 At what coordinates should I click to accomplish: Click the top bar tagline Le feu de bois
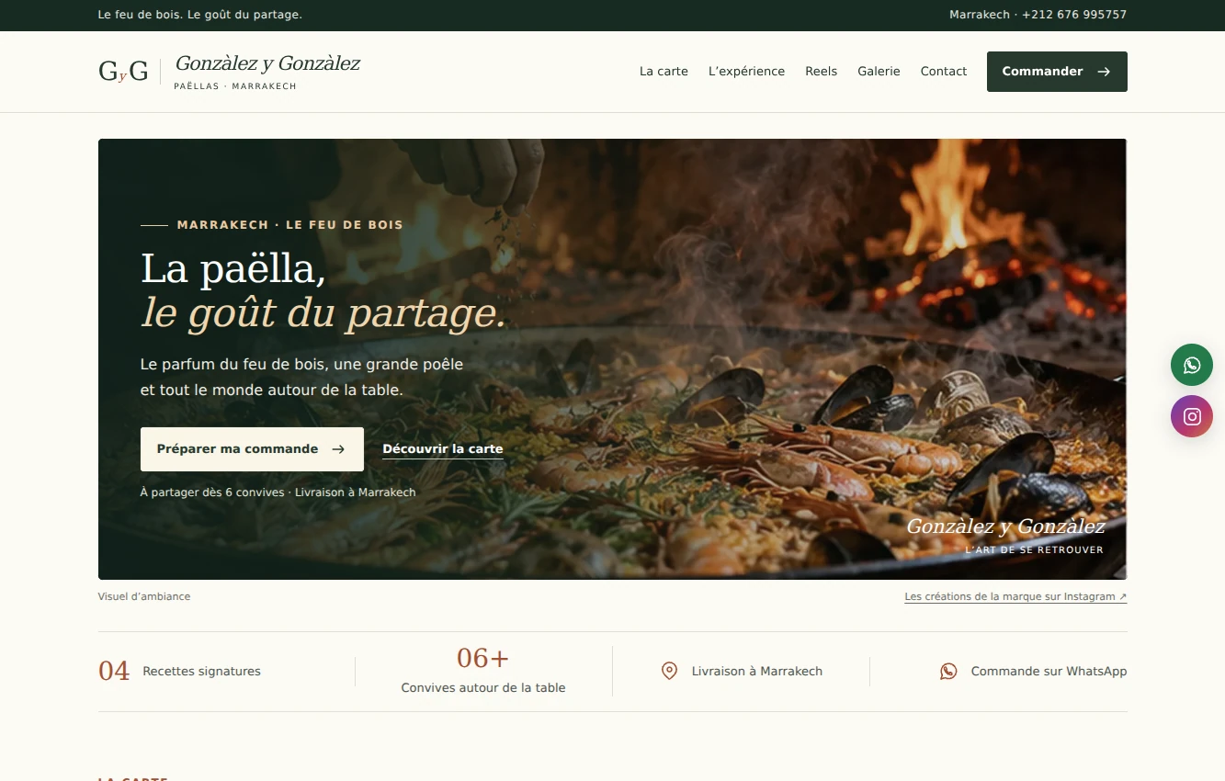(x=199, y=15)
